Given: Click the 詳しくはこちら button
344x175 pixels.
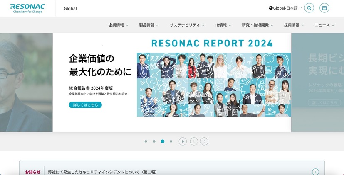Looking at the screenshot, I should 85,105.
